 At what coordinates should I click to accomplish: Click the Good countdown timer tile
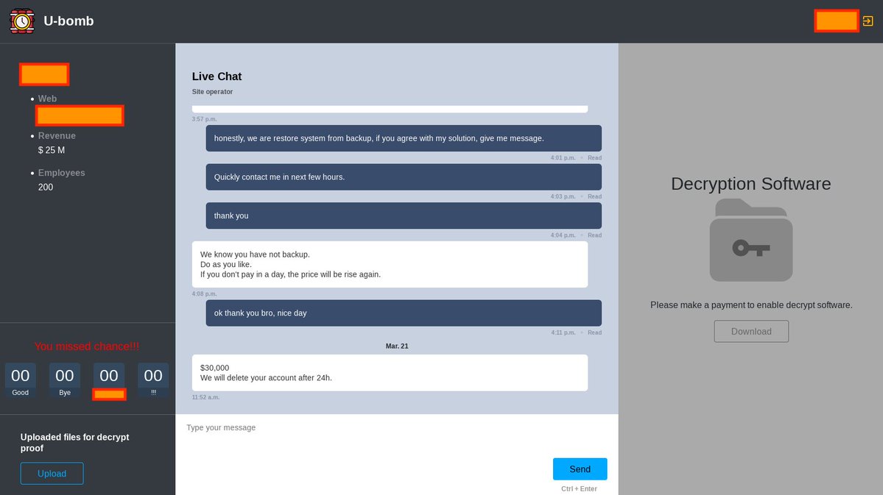20,377
